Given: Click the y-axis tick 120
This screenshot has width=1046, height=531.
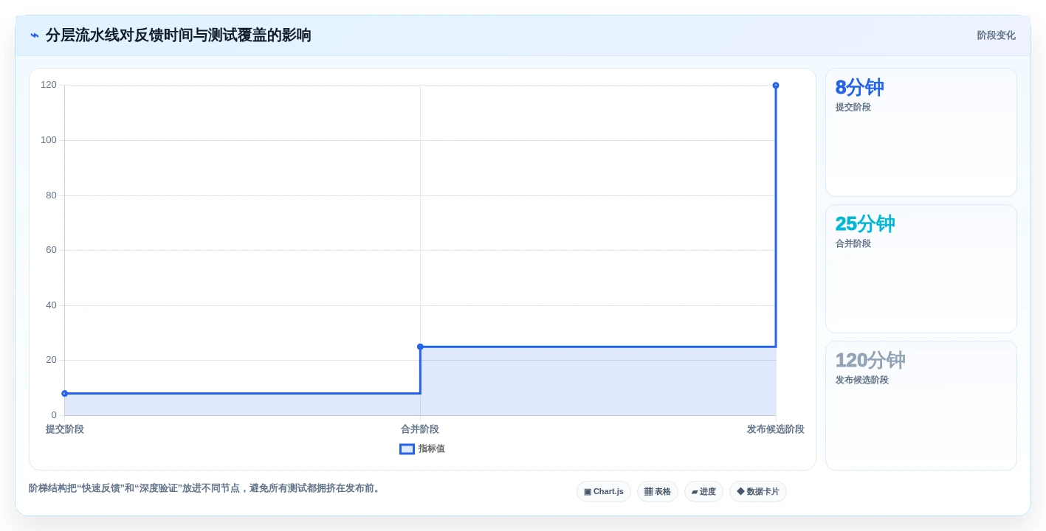Looking at the screenshot, I should pos(49,85).
